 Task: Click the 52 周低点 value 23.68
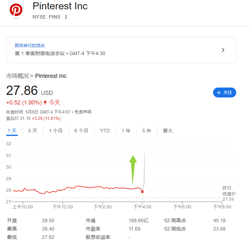click(219, 229)
